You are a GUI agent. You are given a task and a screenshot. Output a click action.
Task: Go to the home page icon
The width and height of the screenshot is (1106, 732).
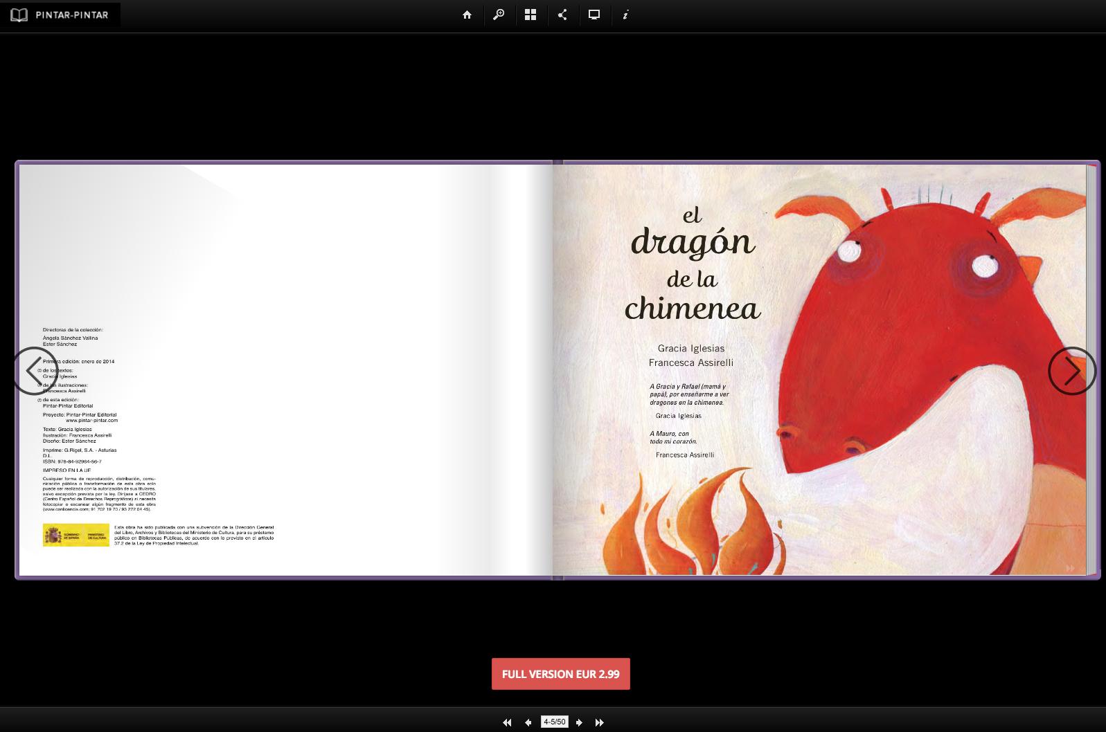pyautogui.click(x=467, y=15)
